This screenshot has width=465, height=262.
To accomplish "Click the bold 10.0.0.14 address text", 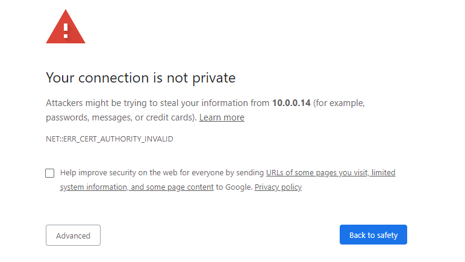I will pos(291,103).
